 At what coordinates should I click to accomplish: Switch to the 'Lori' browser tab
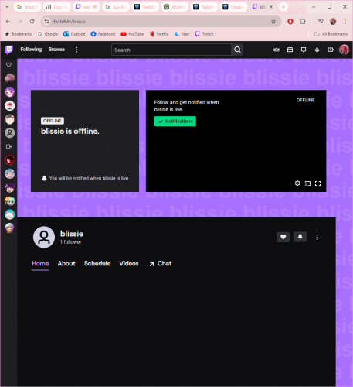pos(57,7)
